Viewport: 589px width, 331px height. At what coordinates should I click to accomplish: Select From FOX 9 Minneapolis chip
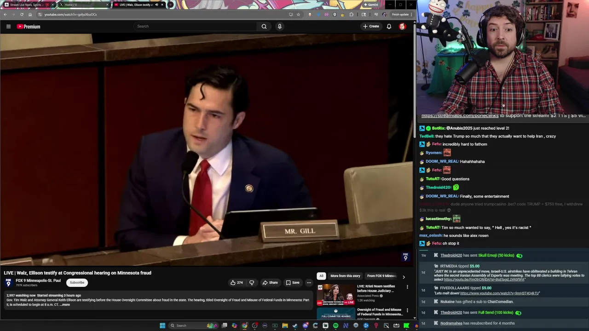pyautogui.click(x=381, y=276)
